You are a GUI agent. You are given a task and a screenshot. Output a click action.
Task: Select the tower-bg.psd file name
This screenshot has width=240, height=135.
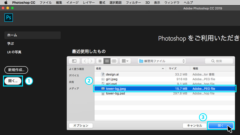[115, 93]
